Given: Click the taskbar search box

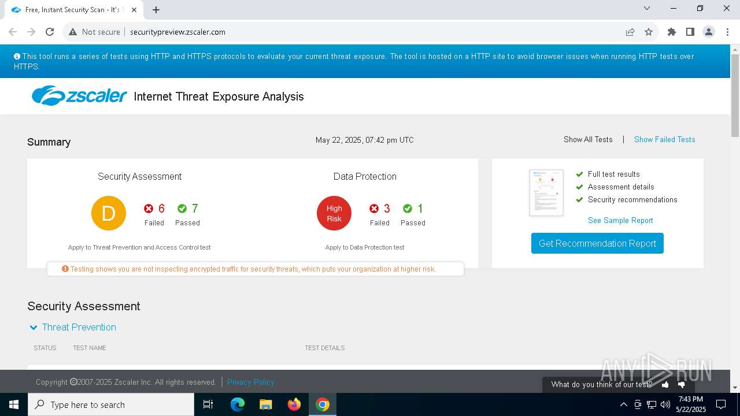Looking at the screenshot, I should (111, 404).
